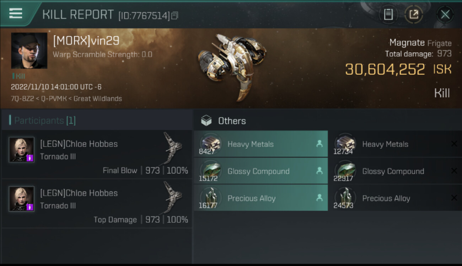Image resolution: width=462 pixels, height=266 pixels.
Task: Select destroyed Heavy Metals 12734 item
Action: [395, 144]
